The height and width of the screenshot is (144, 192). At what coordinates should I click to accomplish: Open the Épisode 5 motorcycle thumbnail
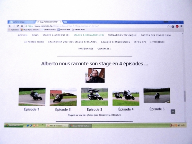pos(157,95)
